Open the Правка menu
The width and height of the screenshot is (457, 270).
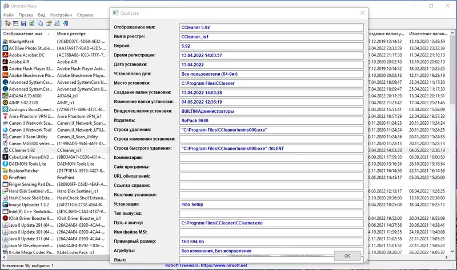26,15
